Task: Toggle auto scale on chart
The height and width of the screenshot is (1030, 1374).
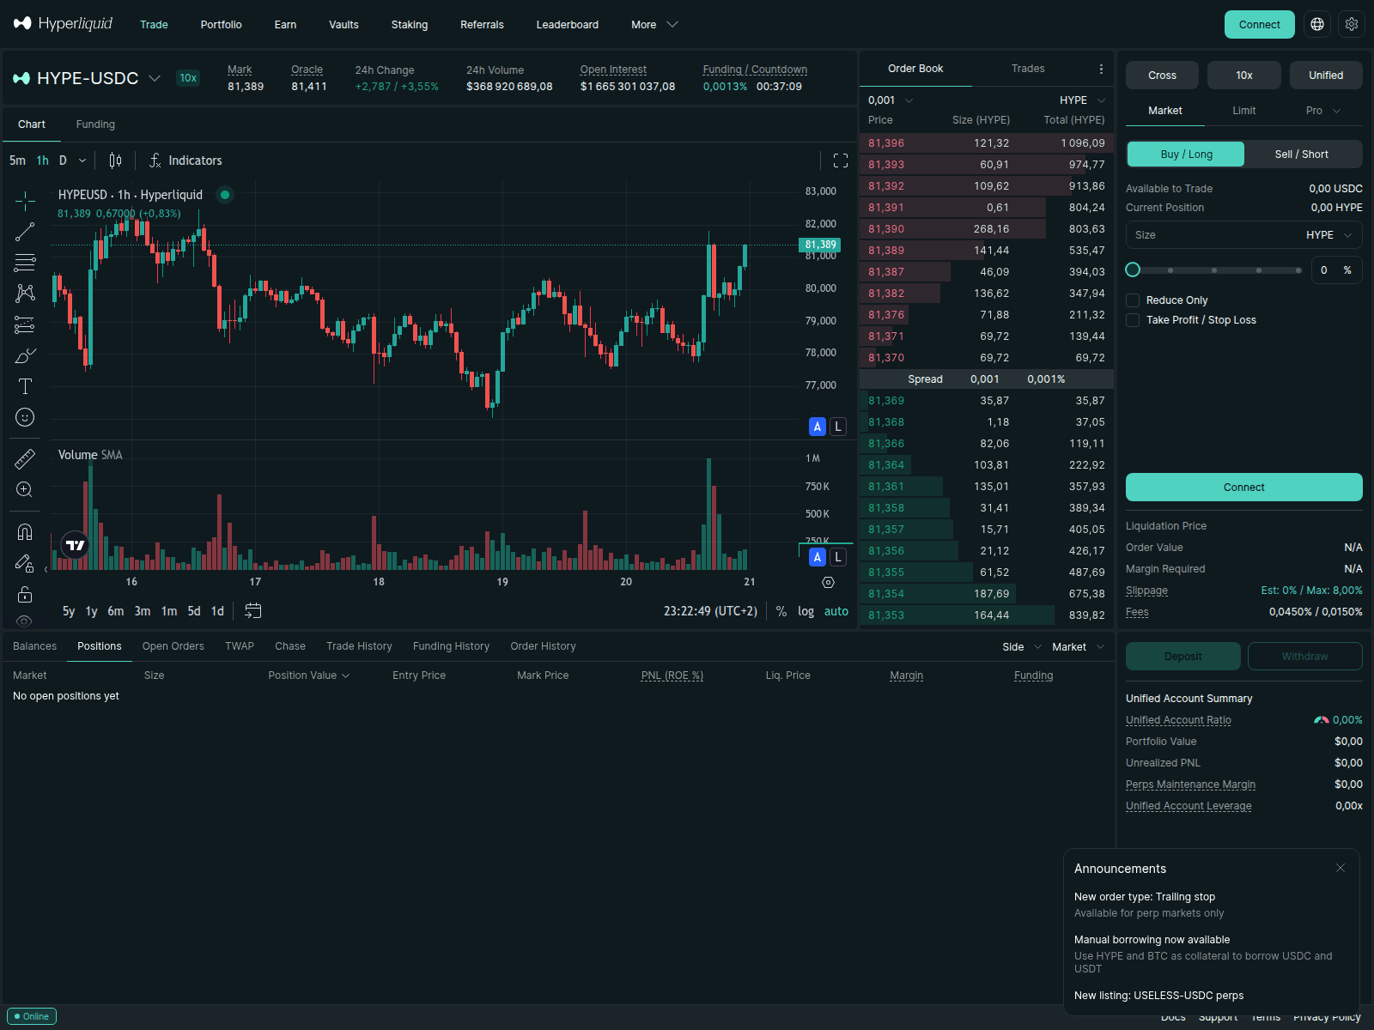Action: pyautogui.click(x=836, y=611)
